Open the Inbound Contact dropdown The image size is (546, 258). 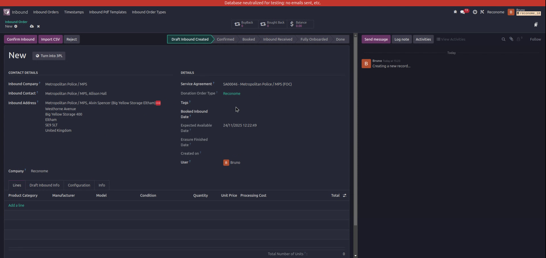pos(76,93)
